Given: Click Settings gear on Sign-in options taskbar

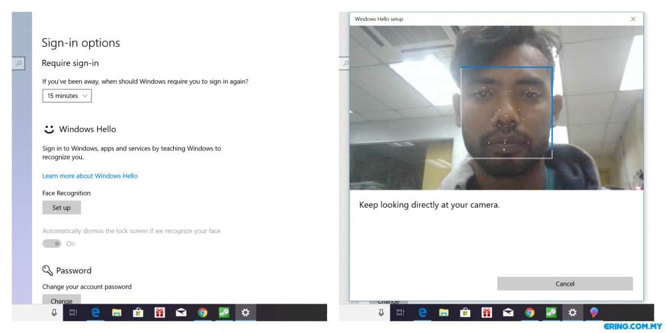Looking at the screenshot, I should [246, 313].
